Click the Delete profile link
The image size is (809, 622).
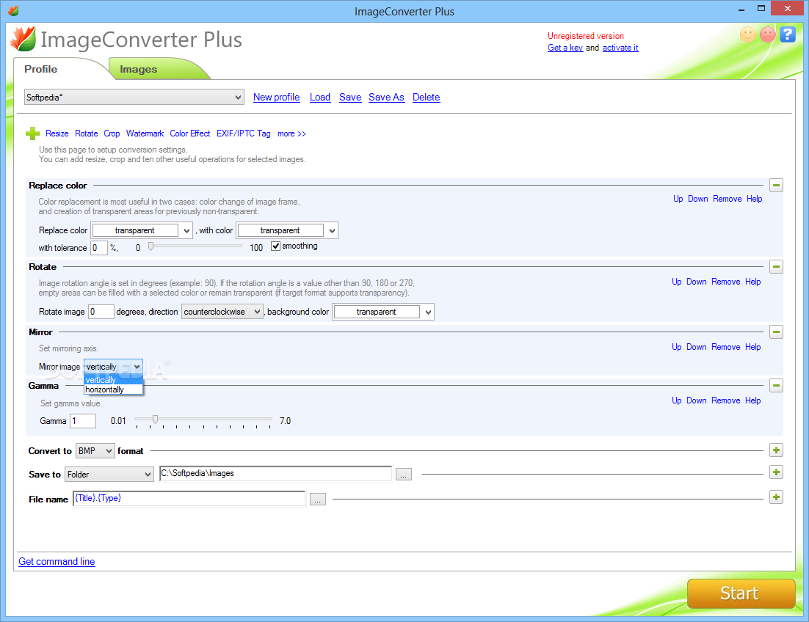coord(427,97)
